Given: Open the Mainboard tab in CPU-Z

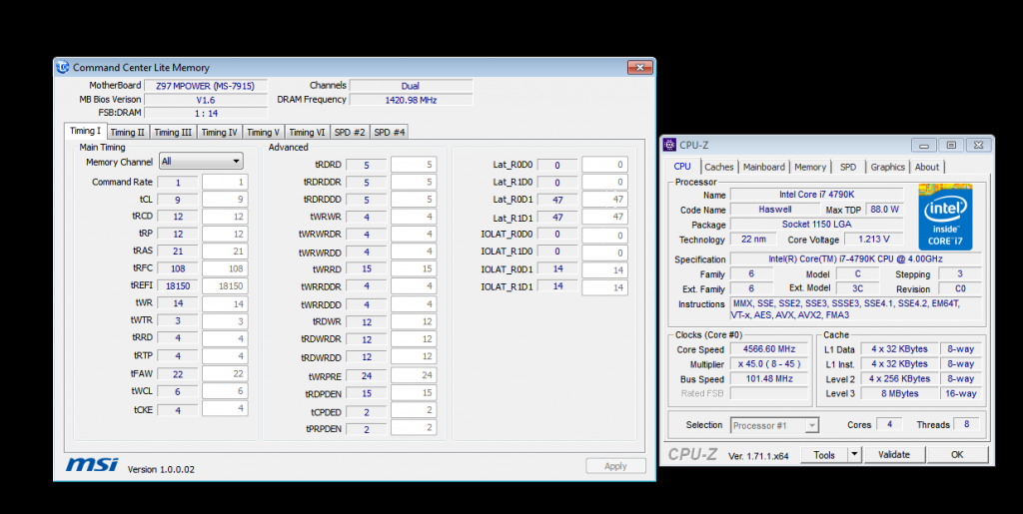Looking at the screenshot, I should pos(764,167).
